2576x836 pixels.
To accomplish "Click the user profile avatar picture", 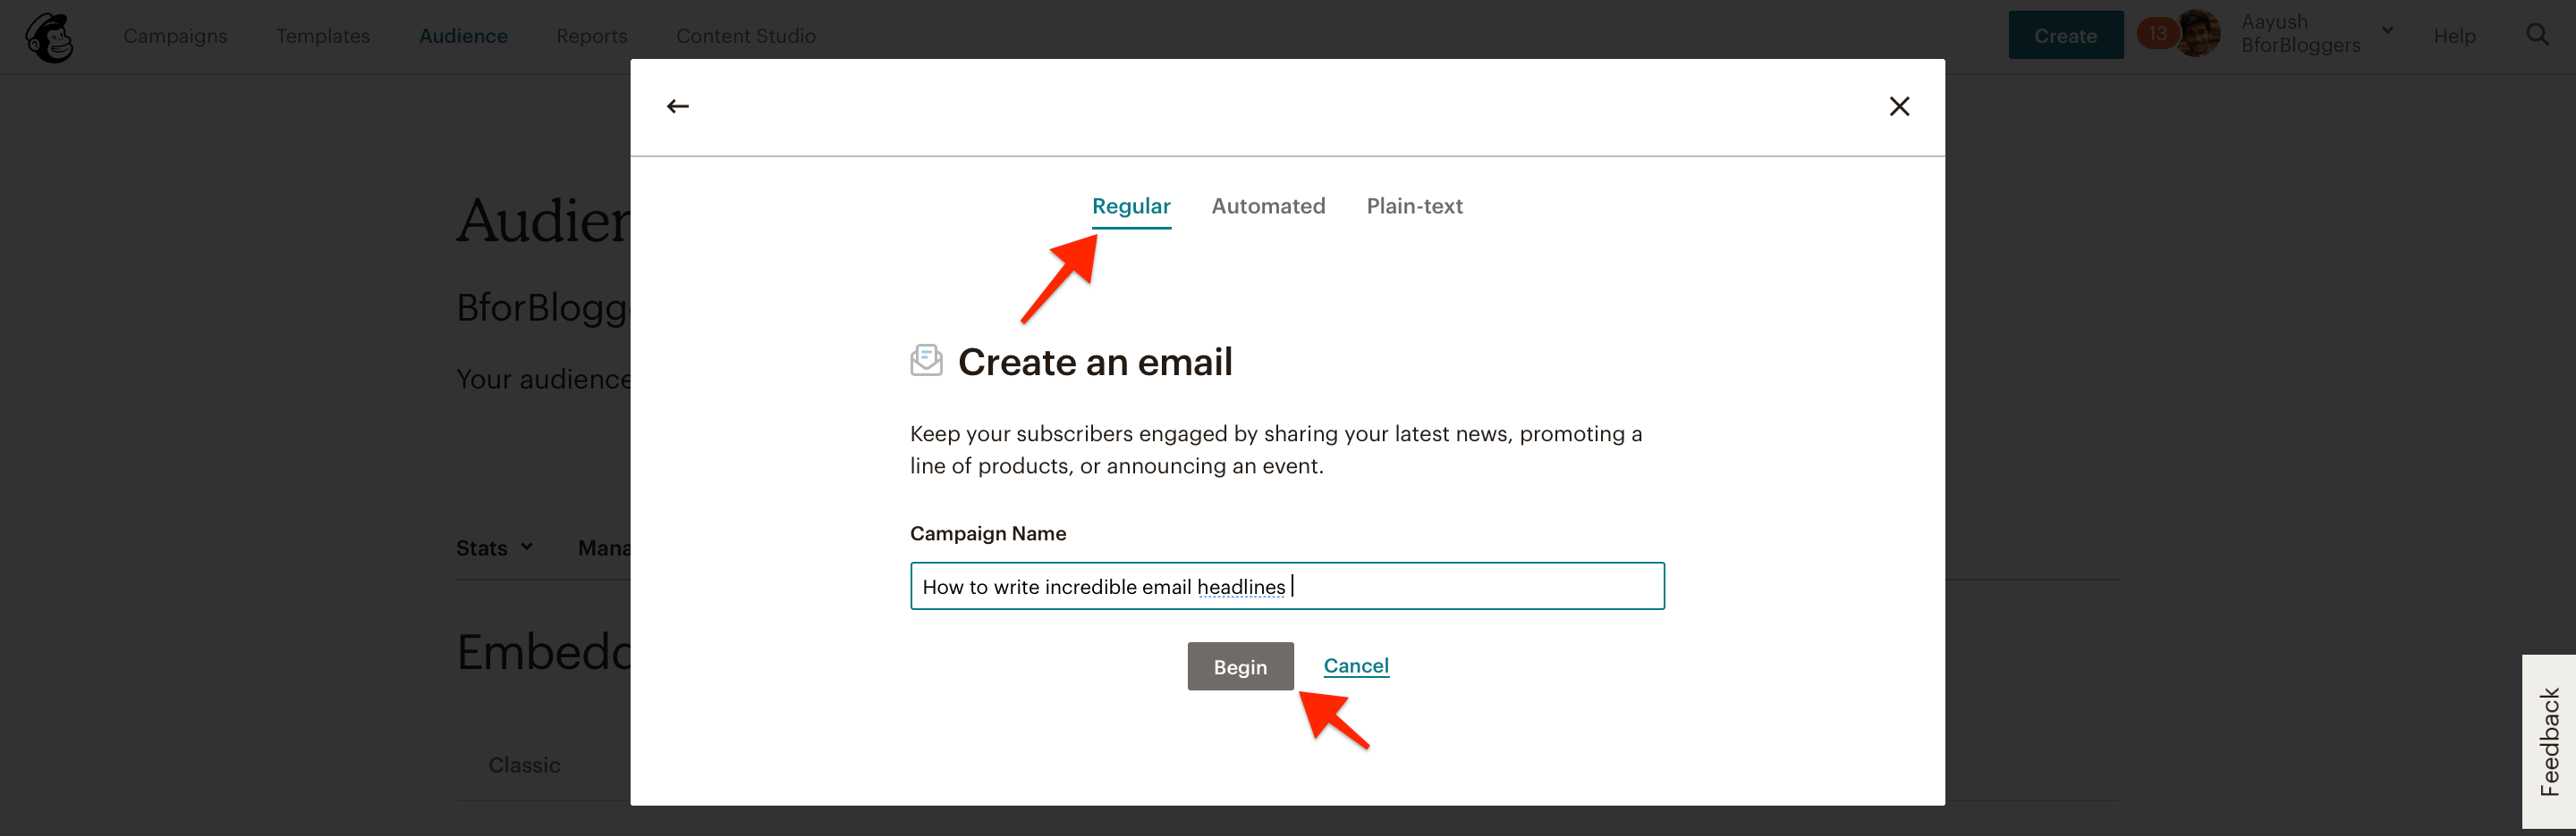I will tap(2199, 34).
